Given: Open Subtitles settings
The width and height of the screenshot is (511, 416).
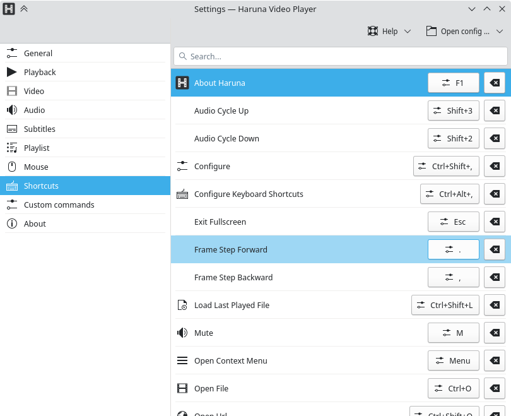Looking at the screenshot, I should (x=85, y=129).
